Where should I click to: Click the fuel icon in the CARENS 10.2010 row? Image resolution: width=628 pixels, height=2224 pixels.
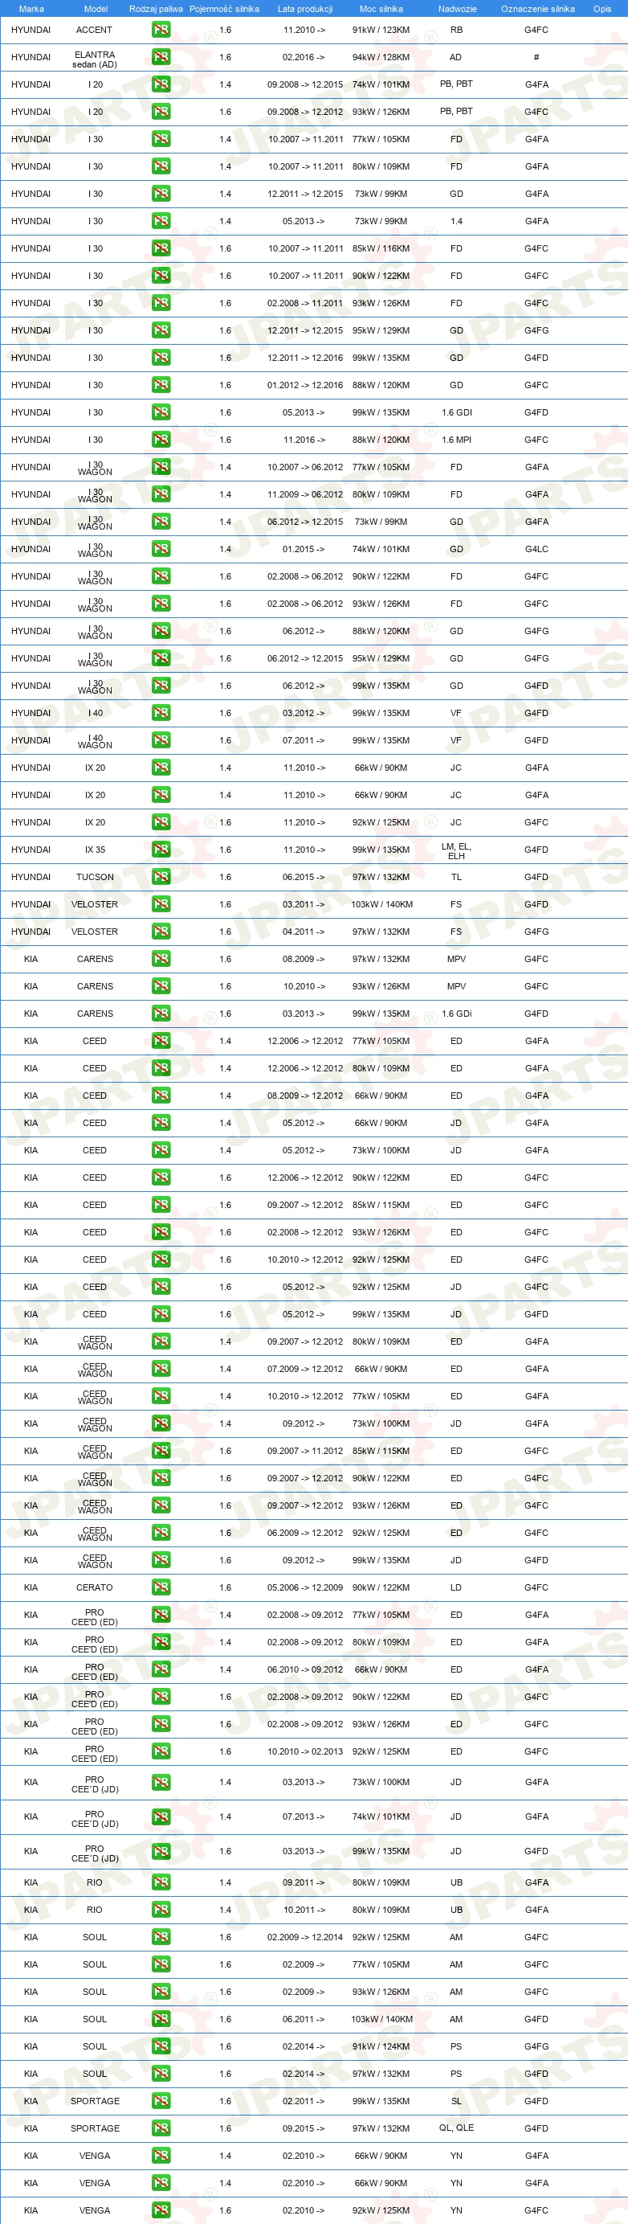coord(161,986)
